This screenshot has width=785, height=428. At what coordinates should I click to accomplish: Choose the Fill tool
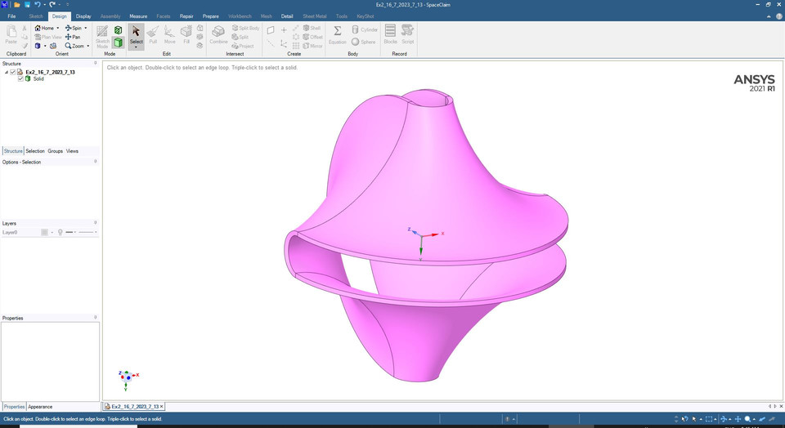point(186,35)
